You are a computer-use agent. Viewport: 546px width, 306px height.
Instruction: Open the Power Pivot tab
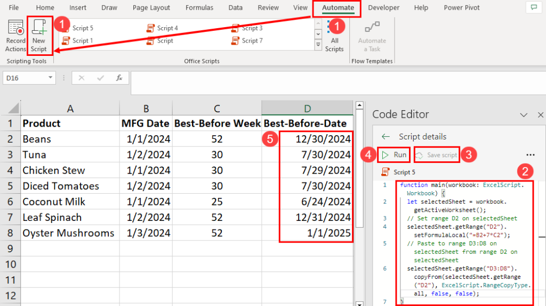coord(461,7)
